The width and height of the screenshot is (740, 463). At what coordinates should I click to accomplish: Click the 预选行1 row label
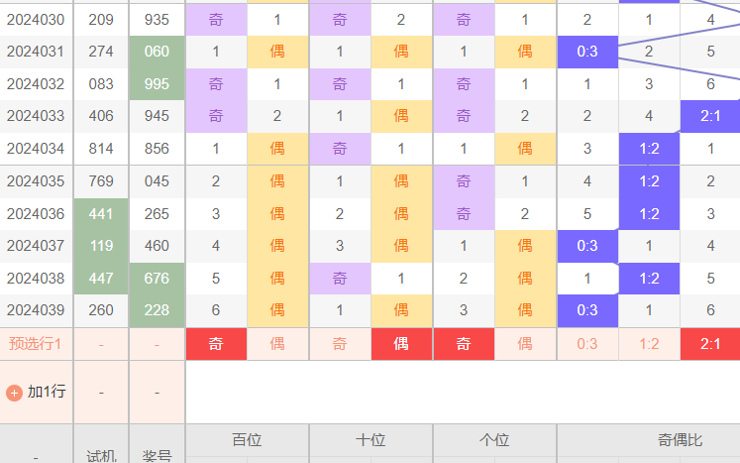[x=36, y=344]
